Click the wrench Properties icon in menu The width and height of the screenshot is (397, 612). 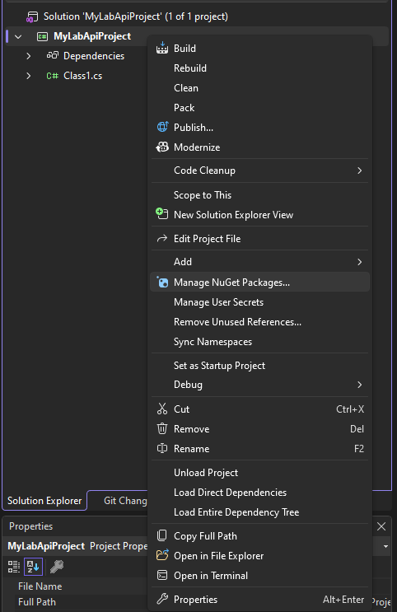tap(162, 599)
